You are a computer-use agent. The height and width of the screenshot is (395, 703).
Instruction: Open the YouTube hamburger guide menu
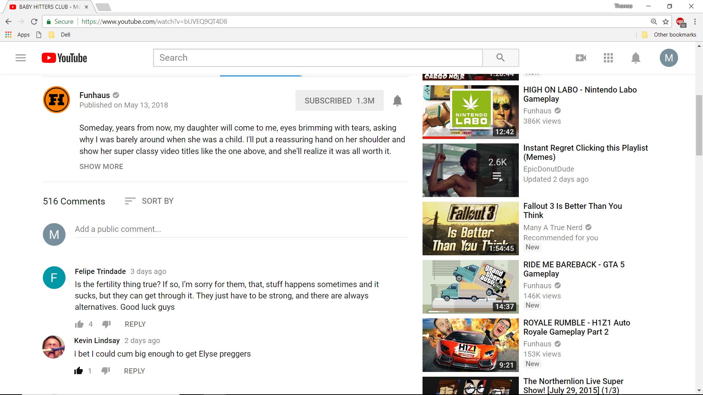tap(21, 58)
